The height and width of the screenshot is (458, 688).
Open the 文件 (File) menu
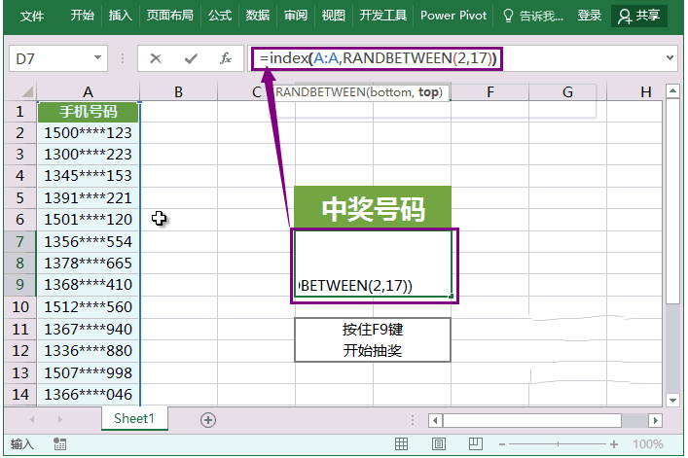coord(32,16)
